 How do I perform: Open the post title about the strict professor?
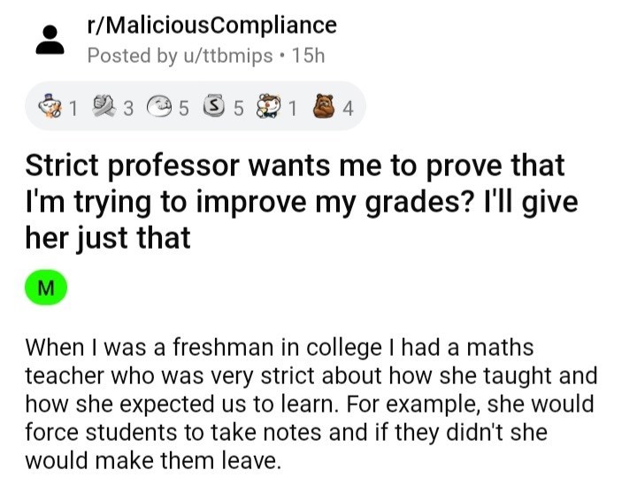click(x=301, y=201)
